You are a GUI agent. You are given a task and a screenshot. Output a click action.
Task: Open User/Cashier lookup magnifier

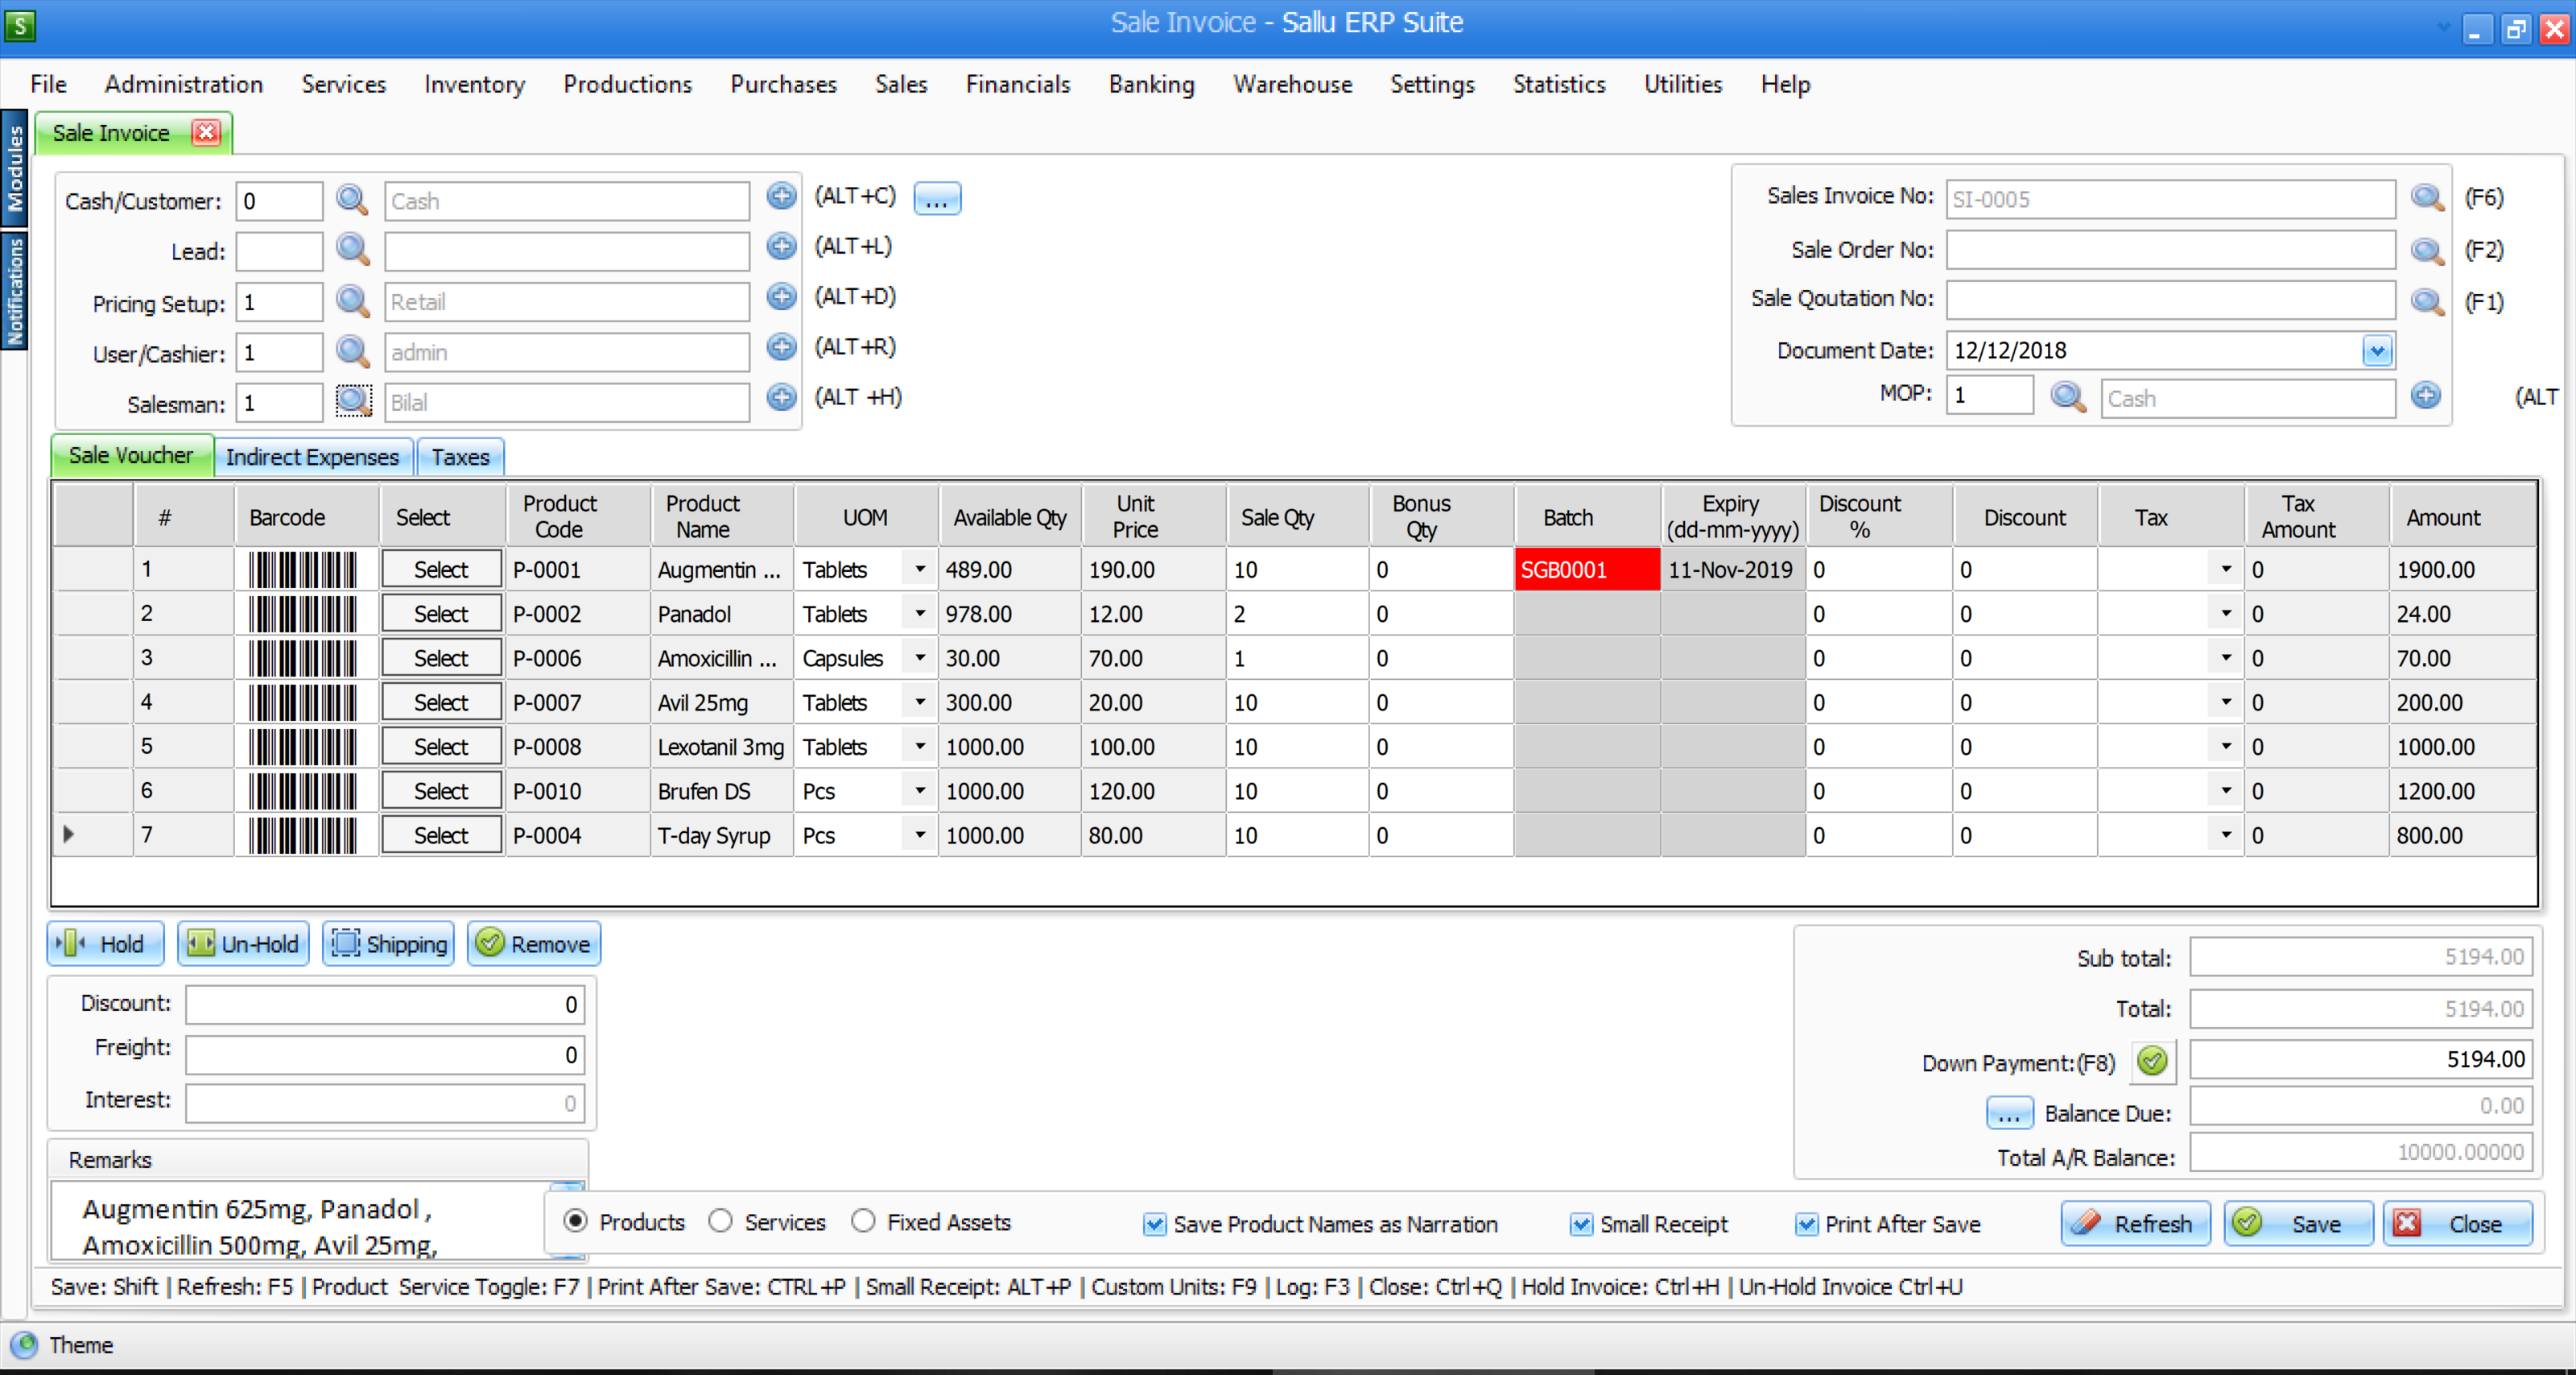(352, 351)
